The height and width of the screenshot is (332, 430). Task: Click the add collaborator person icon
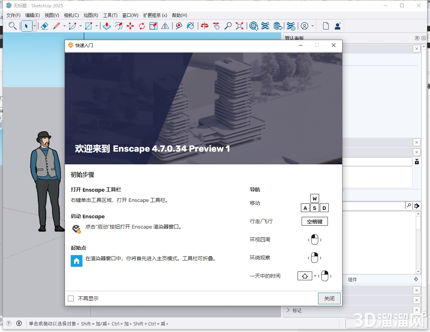338,26
